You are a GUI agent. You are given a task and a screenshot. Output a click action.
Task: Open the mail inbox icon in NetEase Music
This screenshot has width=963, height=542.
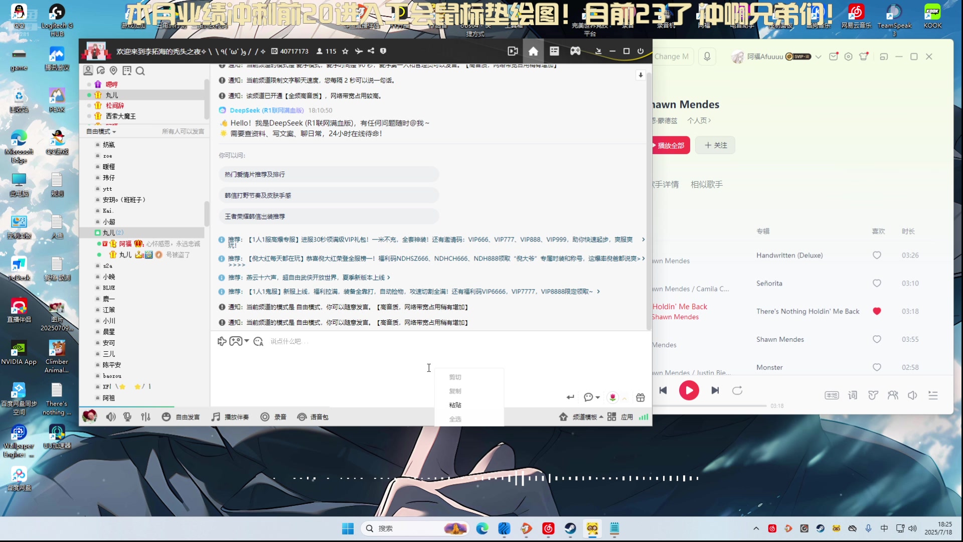click(834, 57)
